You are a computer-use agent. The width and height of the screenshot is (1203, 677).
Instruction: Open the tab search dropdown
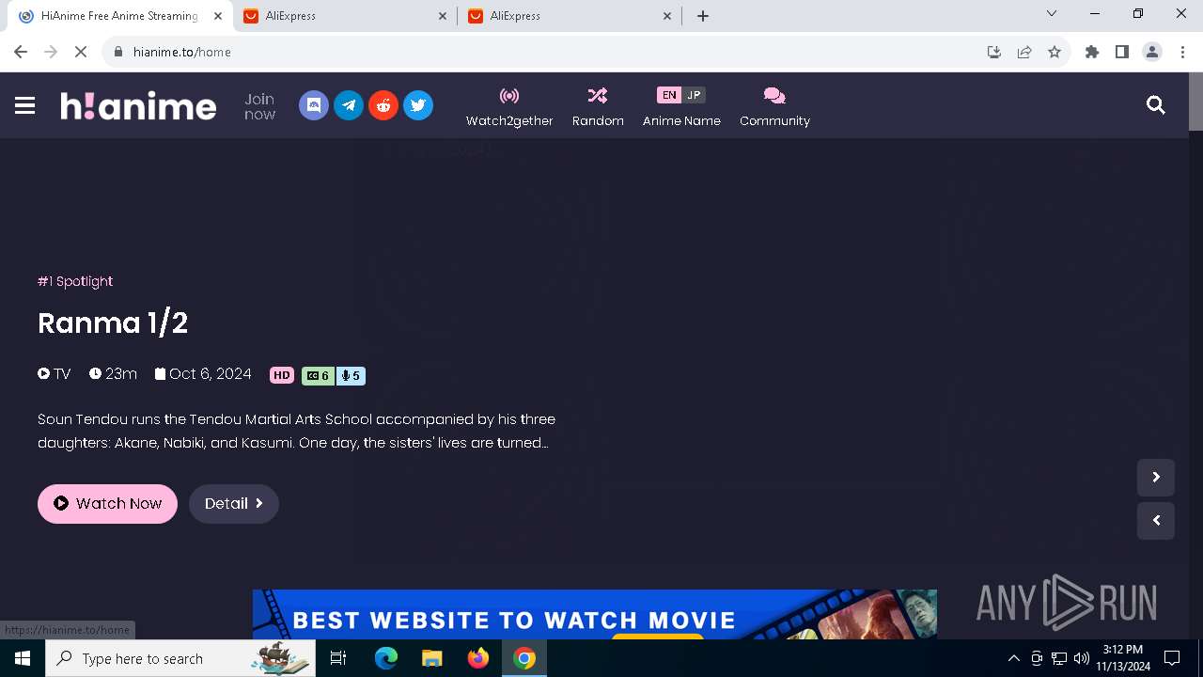point(1052,14)
